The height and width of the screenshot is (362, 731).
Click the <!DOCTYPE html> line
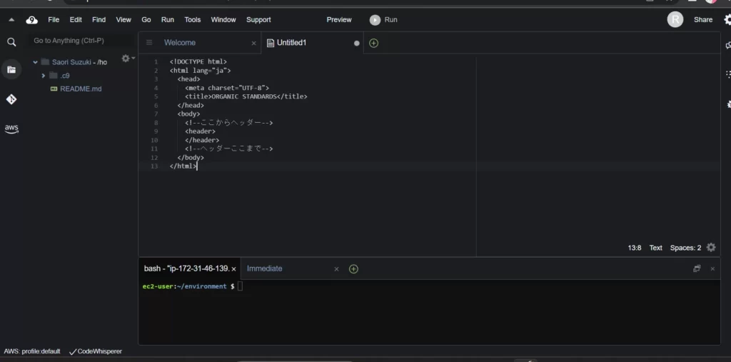pos(198,61)
